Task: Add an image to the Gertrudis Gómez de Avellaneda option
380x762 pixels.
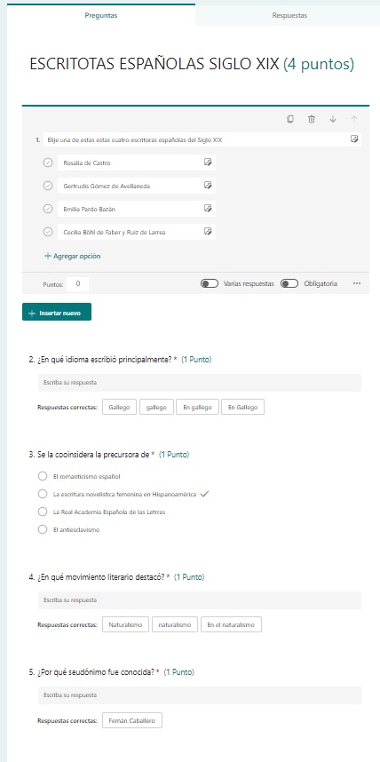Action: [208, 185]
